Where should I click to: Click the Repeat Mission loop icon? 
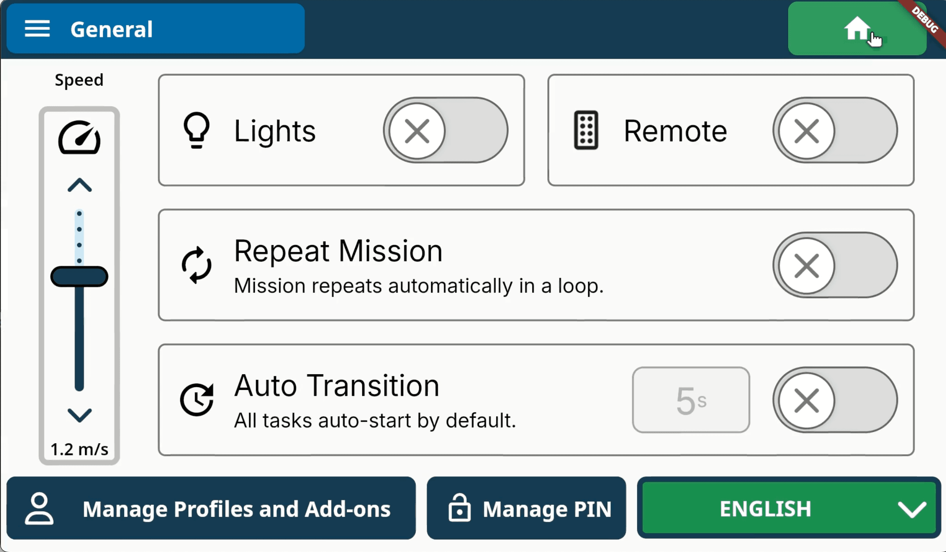197,265
